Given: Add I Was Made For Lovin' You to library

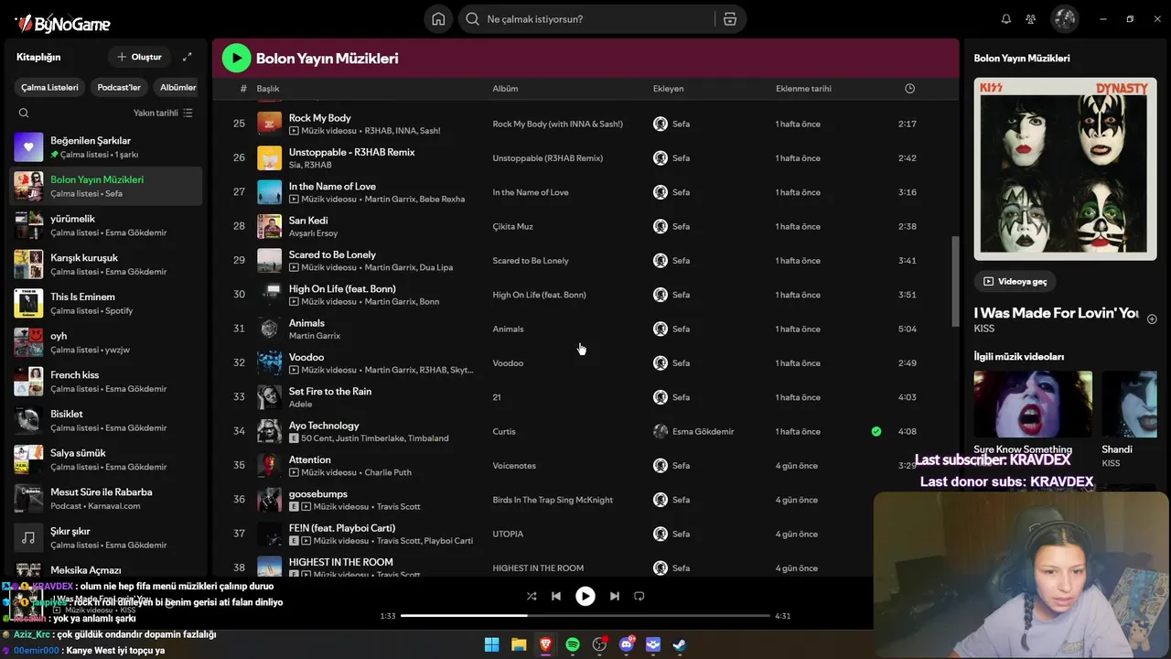Looking at the screenshot, I should (x=1152, y=319).
